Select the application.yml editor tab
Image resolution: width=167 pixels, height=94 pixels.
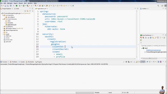pos(42,9)
